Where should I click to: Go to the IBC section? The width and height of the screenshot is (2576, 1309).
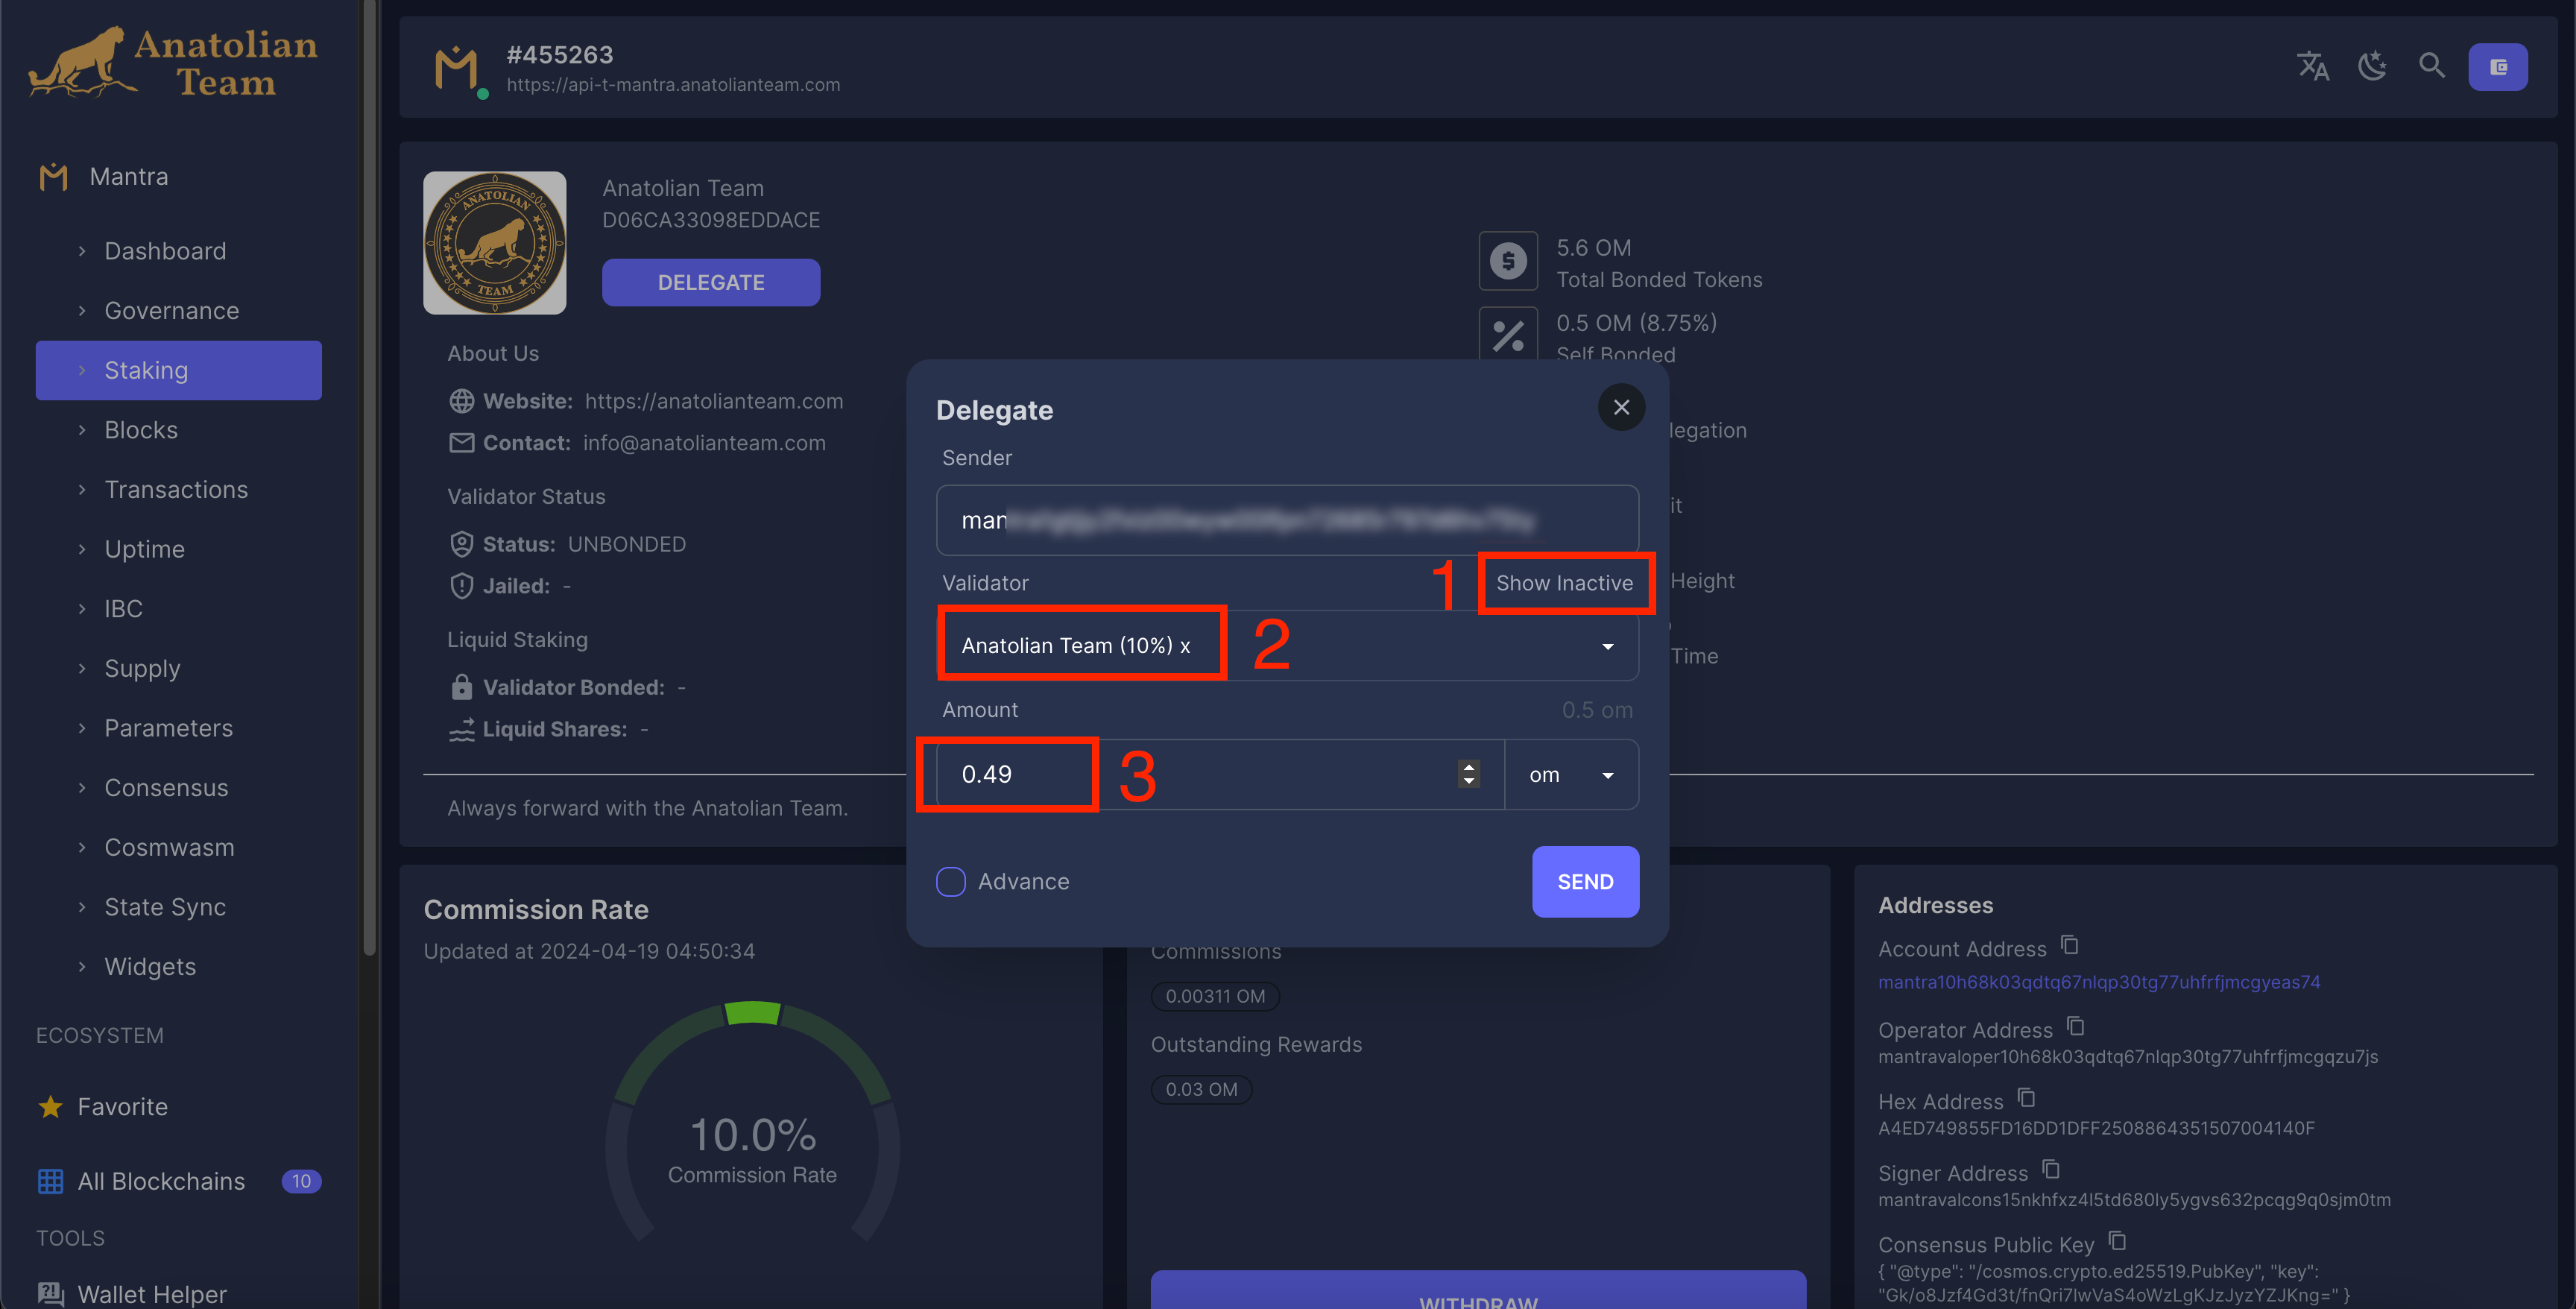[x=179, y=609]
